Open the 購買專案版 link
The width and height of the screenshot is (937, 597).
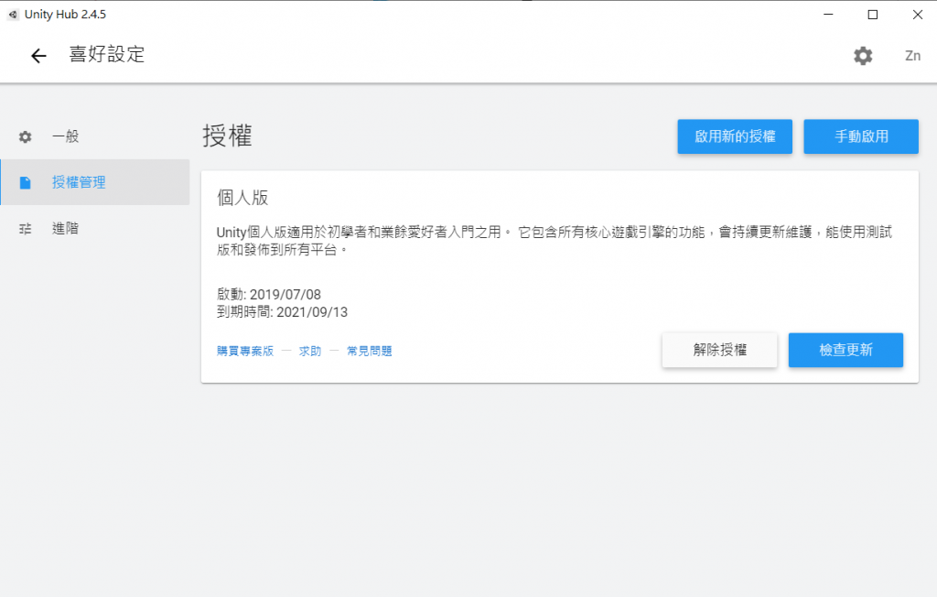pos(245,351)
